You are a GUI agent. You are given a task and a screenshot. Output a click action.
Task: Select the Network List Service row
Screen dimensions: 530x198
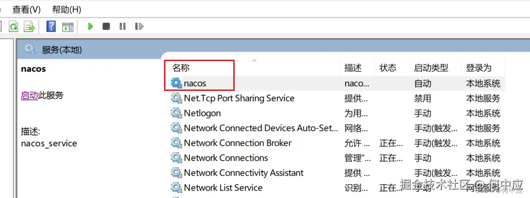tap(223, 188)
